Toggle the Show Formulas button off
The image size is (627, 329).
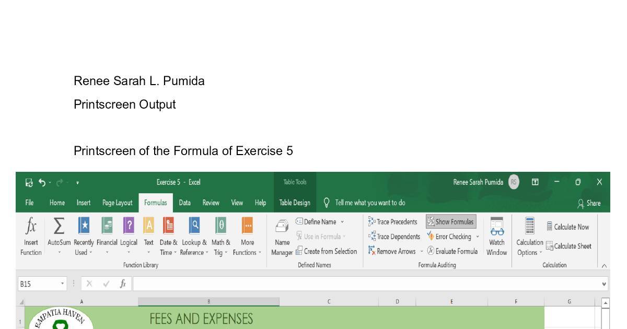[451, 222]
